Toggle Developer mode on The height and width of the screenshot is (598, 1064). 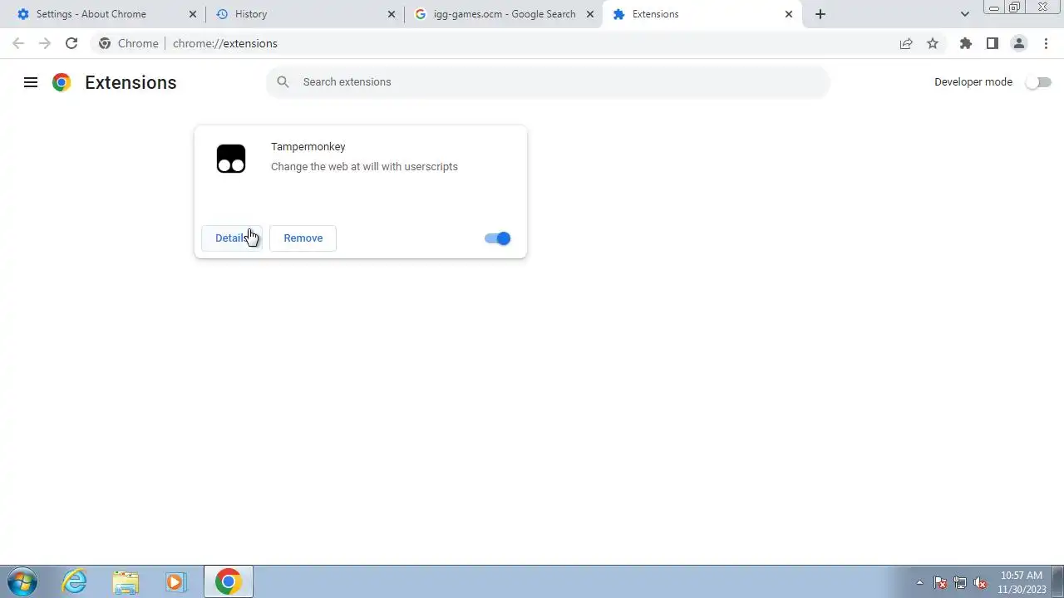[x=1038, y=81]
